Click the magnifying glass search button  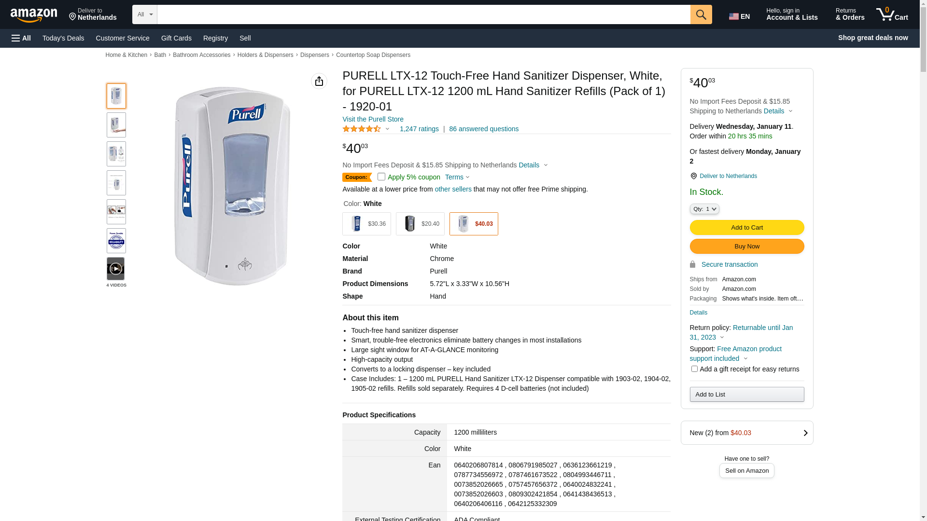(x=701, y=14)
